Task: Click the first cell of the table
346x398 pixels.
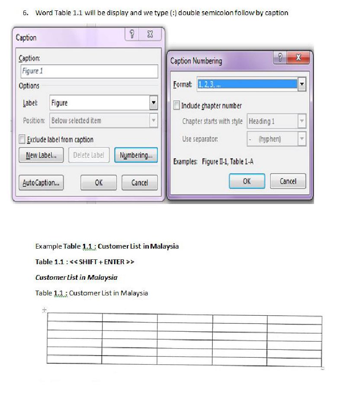Action: (x=74, y=318)
